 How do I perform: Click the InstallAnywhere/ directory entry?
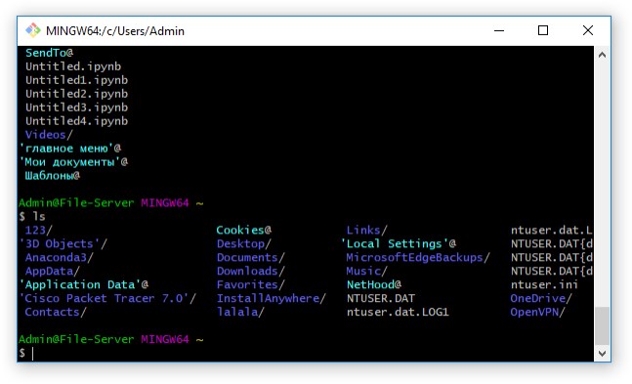click(x=272, y=298)
